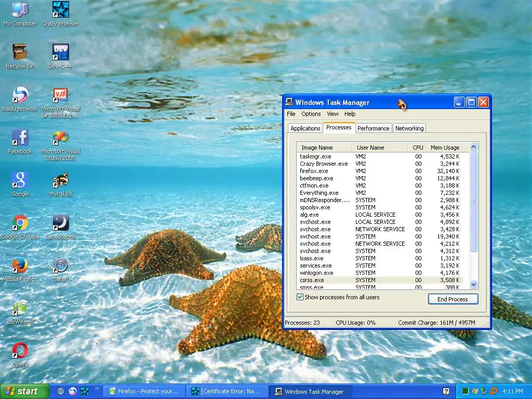The height and width of the screenshot is (399, 532).
Task: Select Microsoft Visual Studio 2005 shortcut
Action: (x=60, y=144)
